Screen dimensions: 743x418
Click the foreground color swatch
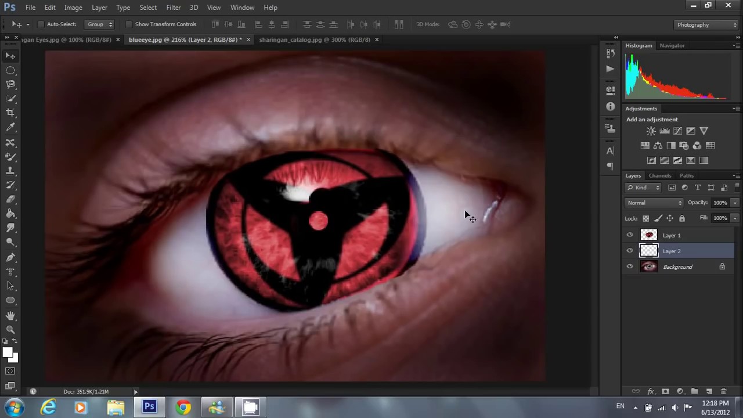point(8,353)
